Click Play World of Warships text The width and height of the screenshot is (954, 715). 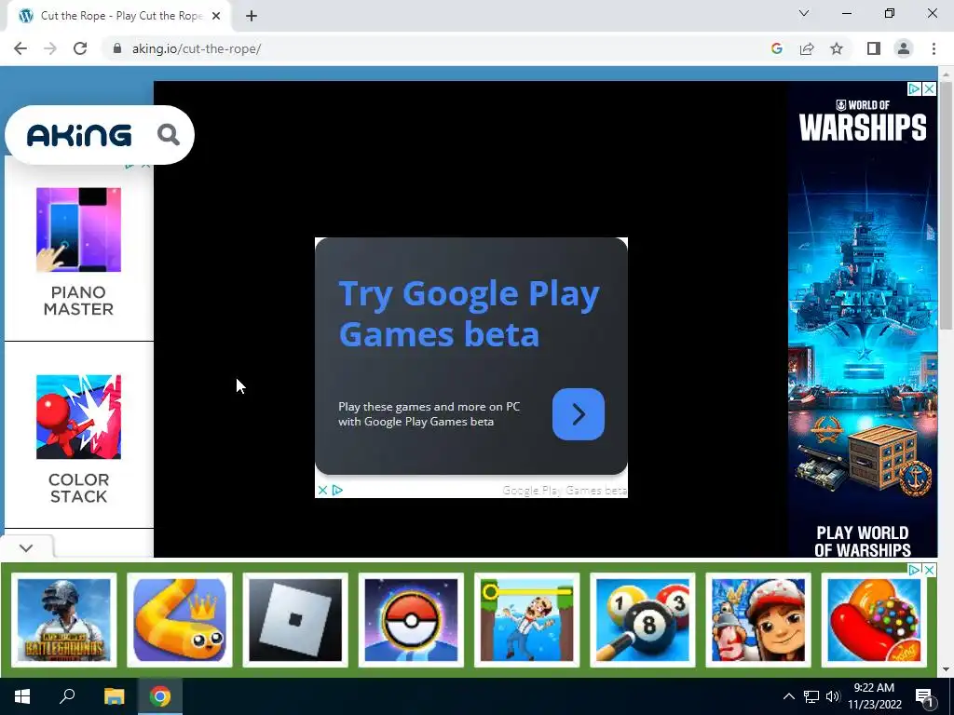863,541
